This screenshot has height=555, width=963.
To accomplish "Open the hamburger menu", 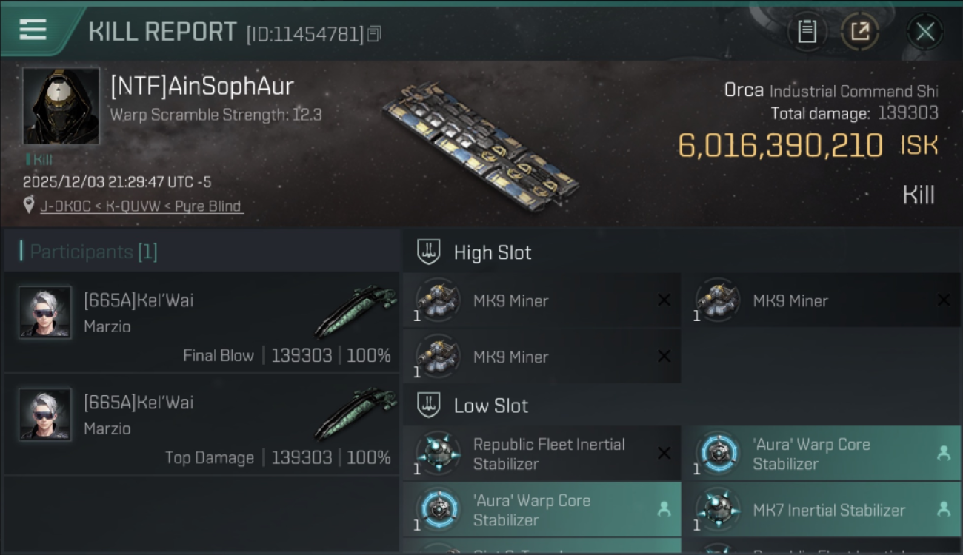I will [x=33, y=30].
